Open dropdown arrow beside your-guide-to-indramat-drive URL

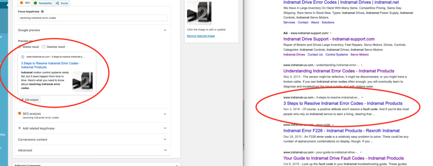coord(361,152)
